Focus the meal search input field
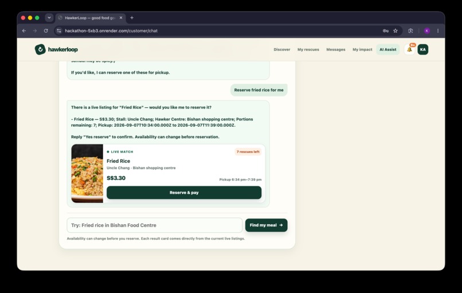This screenshot has width=462, height=293. tap(154, 225)
